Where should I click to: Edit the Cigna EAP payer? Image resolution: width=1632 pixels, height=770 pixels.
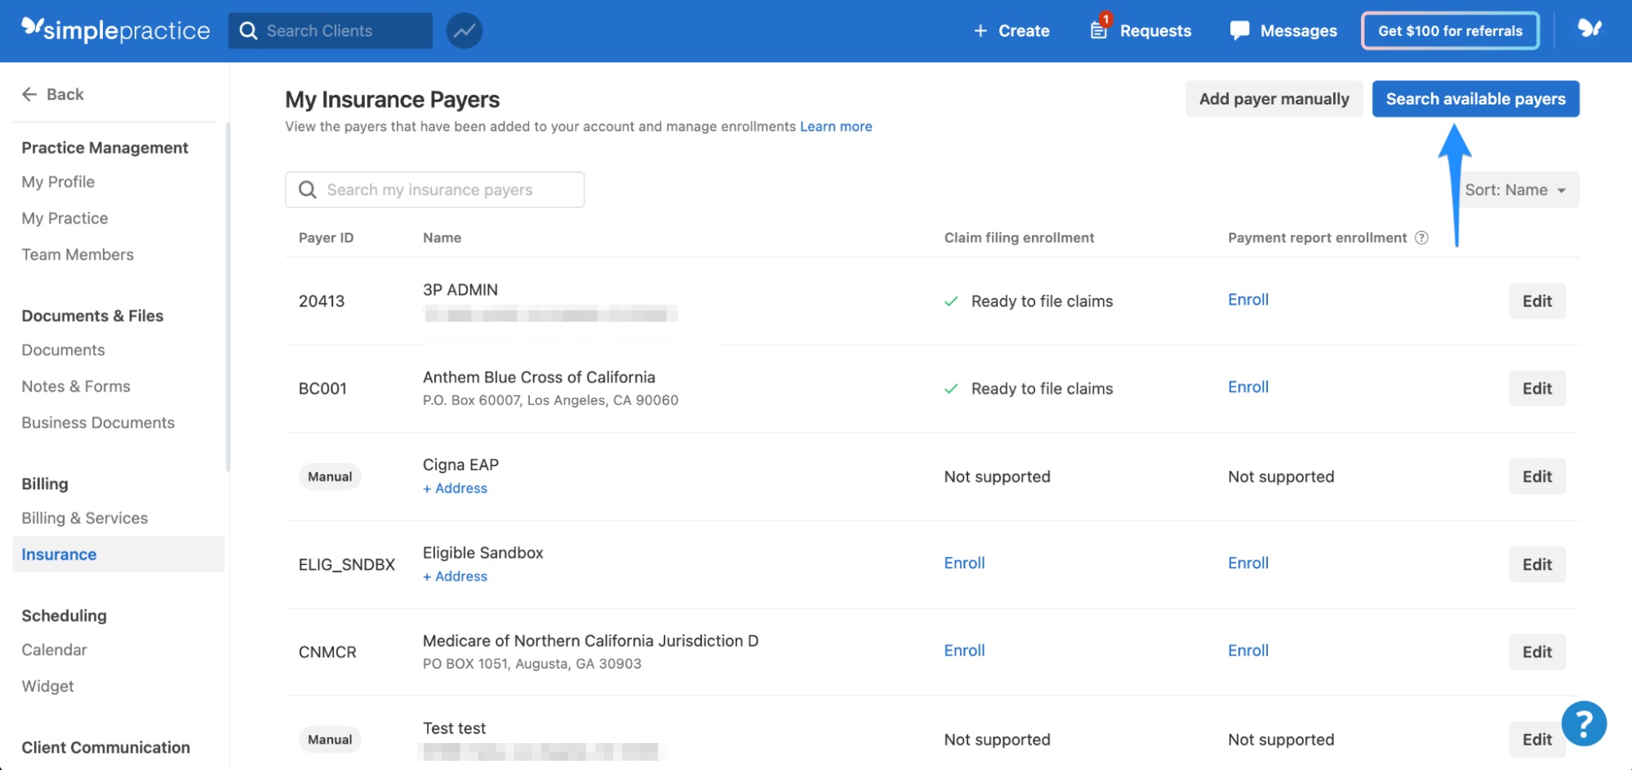(x=1537, y=477)
